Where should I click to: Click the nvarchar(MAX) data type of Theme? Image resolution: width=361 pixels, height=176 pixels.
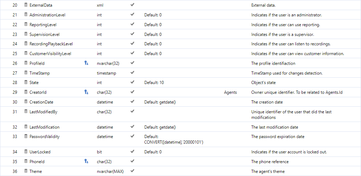[110, 171]
